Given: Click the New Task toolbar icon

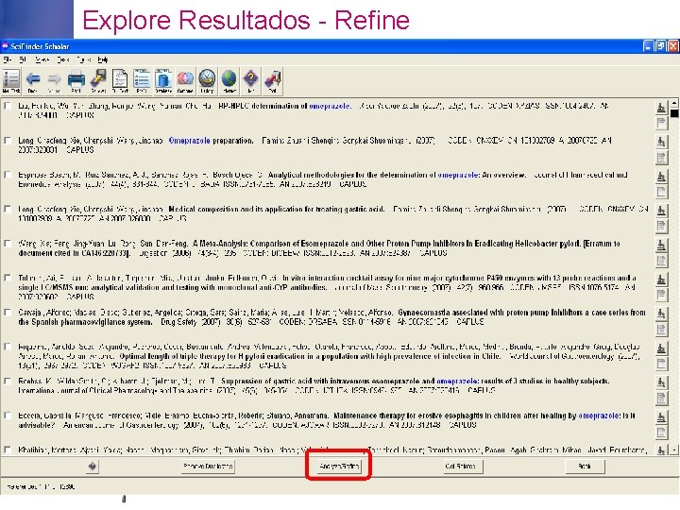Looking at the screenshot, I should coord(10,80).
